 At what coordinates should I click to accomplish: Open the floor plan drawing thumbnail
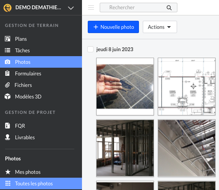(x=187, y=87)
